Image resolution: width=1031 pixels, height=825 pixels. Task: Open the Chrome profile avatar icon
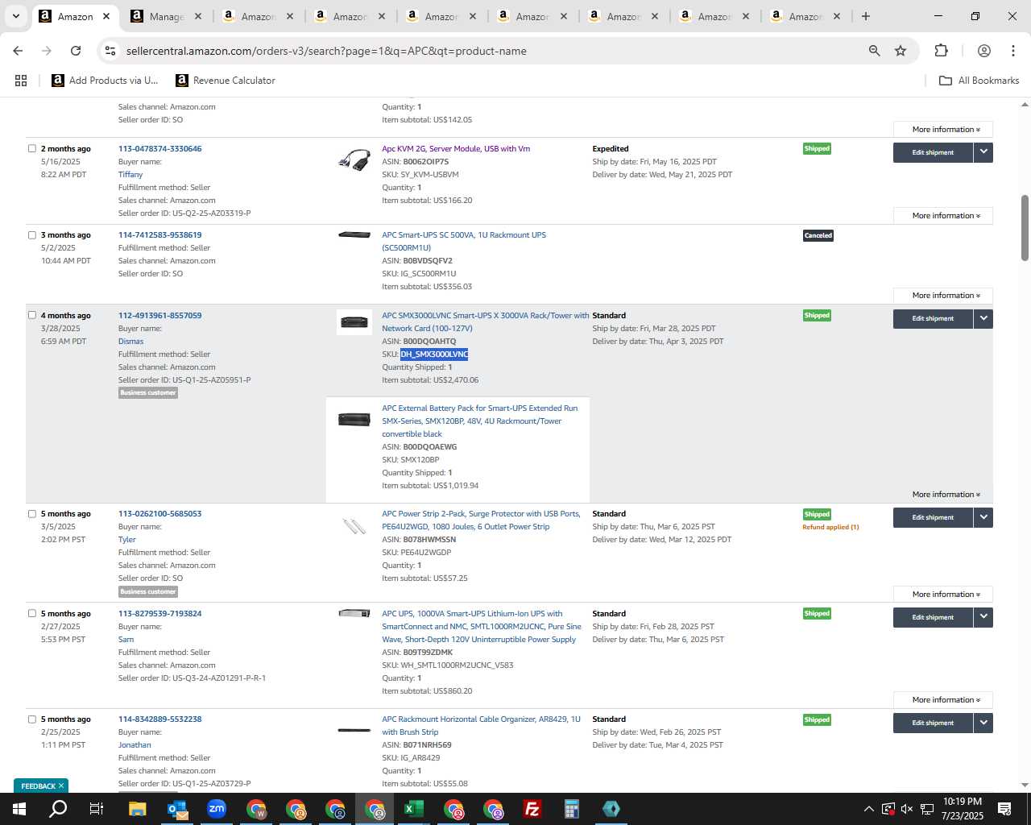coord(983,51)
